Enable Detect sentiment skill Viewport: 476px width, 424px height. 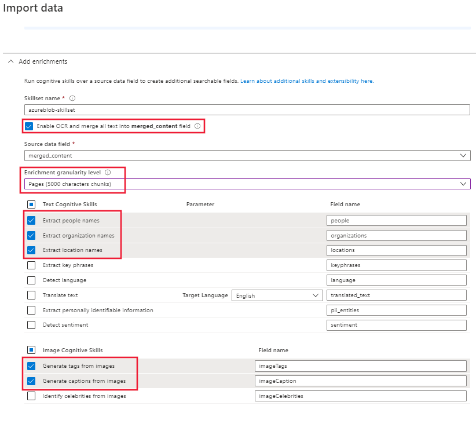point(31,325)
